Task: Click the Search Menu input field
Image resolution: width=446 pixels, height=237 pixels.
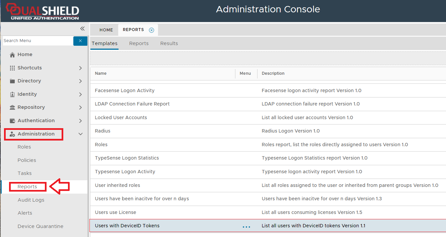Action: 38,41
